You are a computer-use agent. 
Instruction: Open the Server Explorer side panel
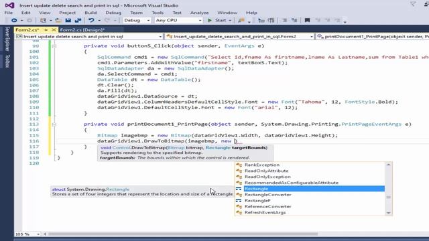pyautogui.click(x=7, y=39)
